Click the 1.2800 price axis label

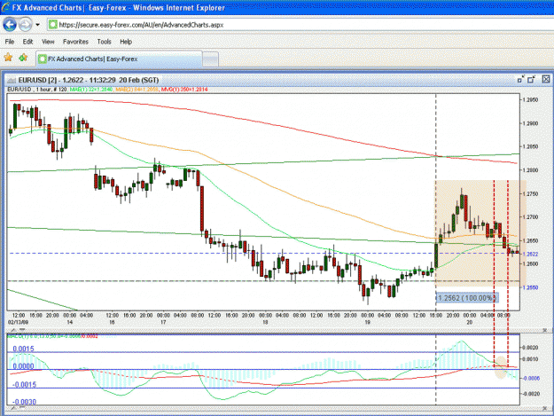click(530, 170)
